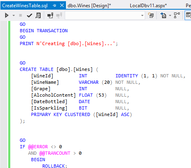Open the database selection combo box
191x168 pixels.
pyautogui.click(x=105, y=15)
